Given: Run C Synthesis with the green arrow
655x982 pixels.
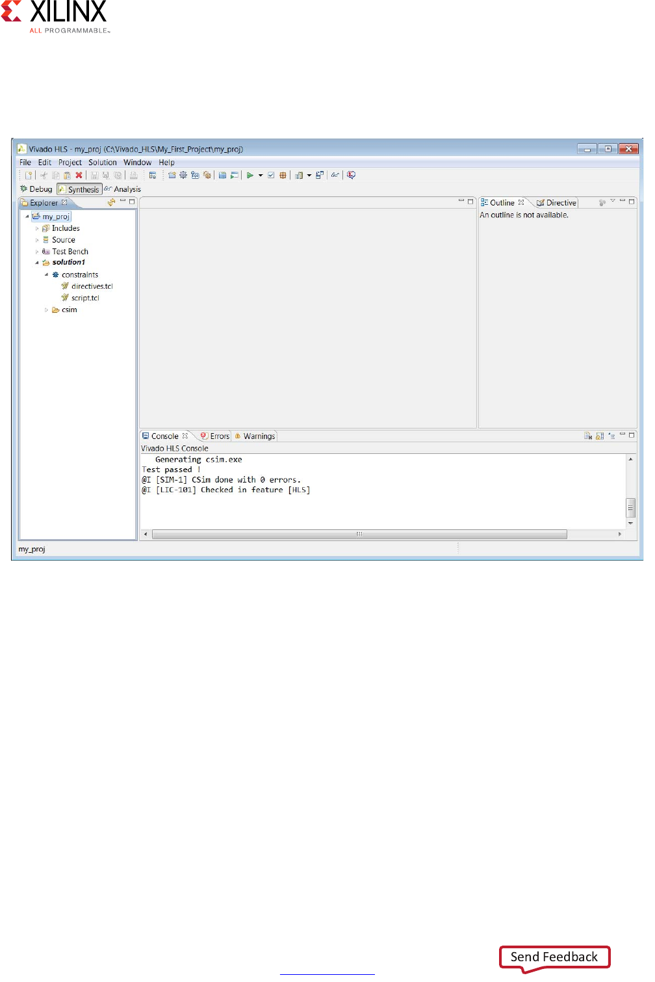Looking at the screenshot, I should coord(250,175).
